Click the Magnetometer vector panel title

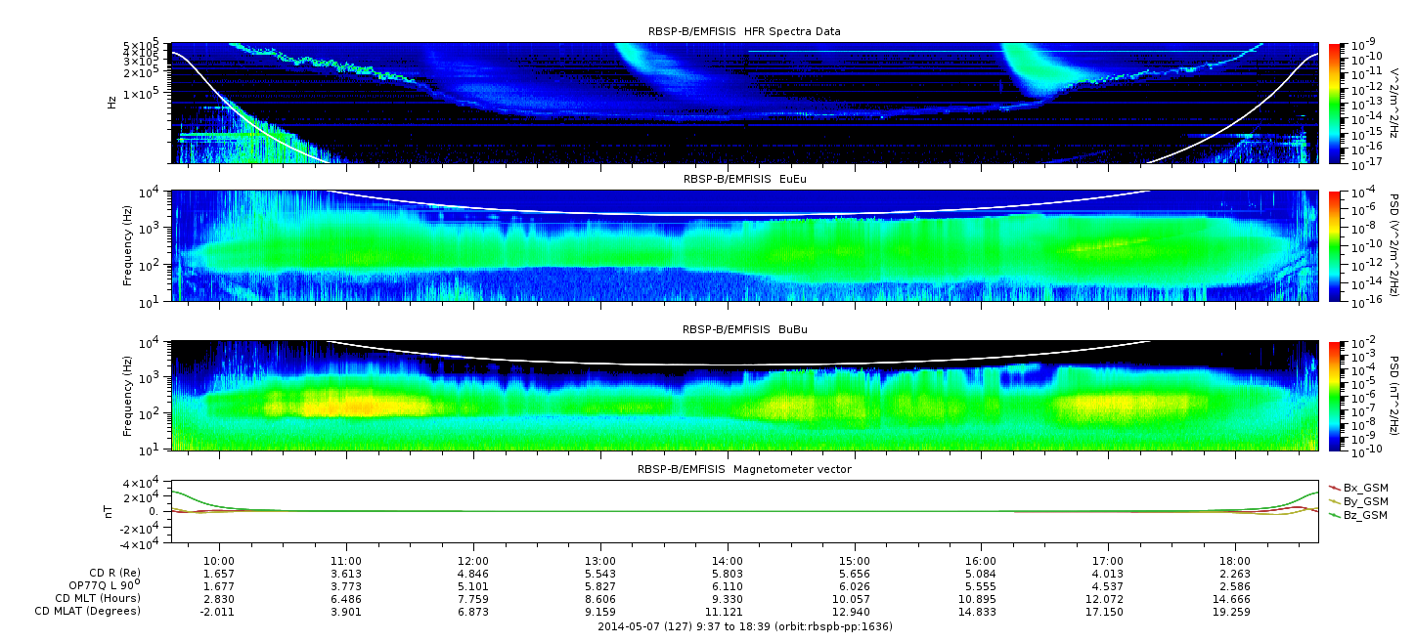coord(744,469)
